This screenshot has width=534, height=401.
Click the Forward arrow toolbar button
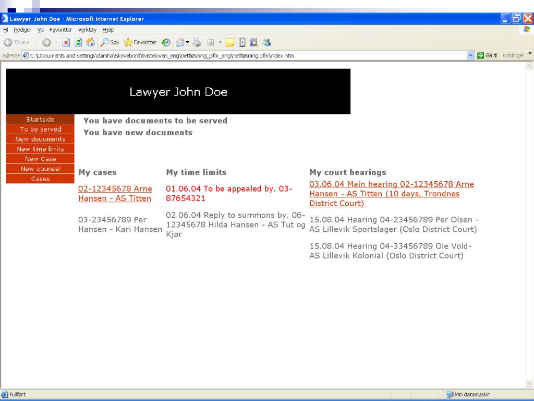point(46,42)
